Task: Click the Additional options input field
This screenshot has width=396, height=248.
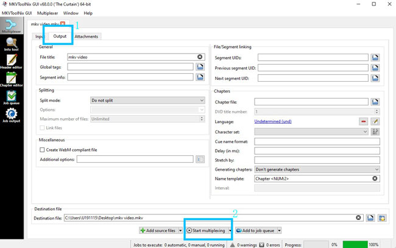Action: (135, 159)
